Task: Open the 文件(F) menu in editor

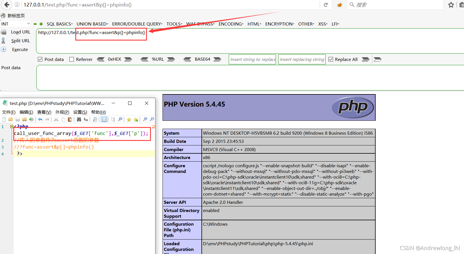Action: (9, 112)
